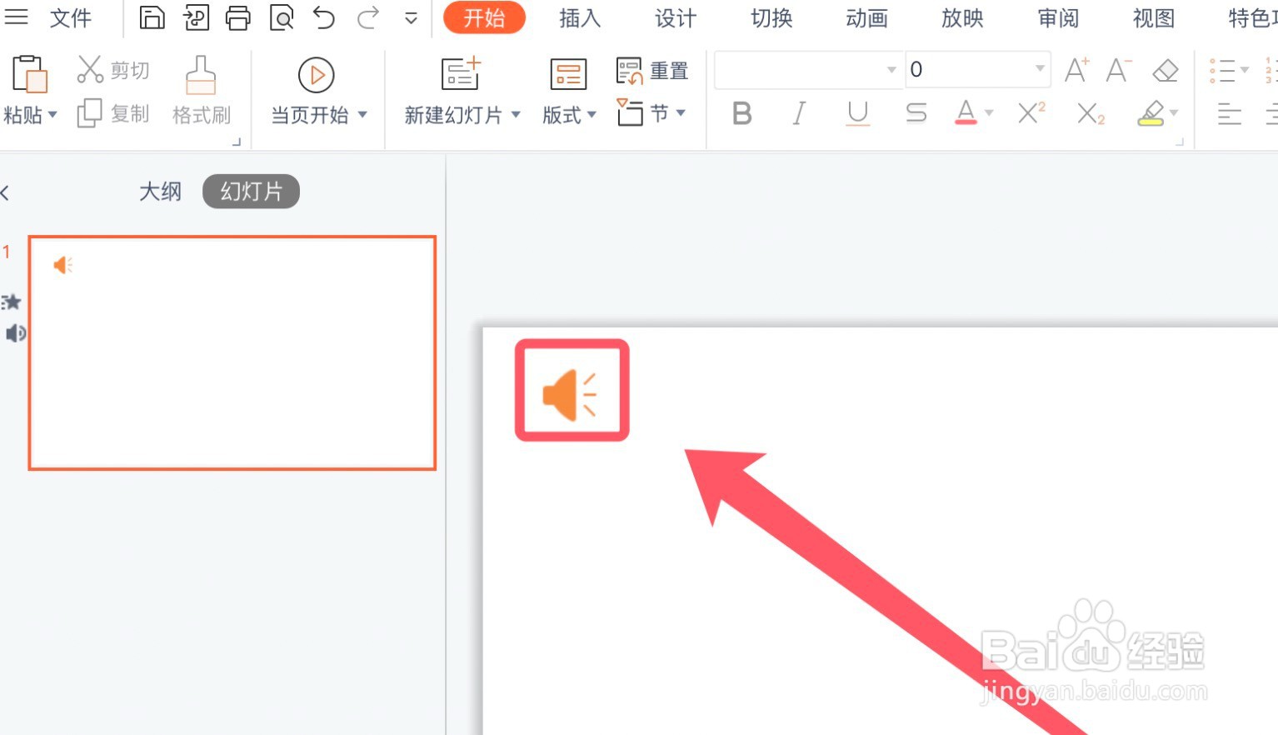Screen dimensions: 1278x735
Task: Apply font color with A icon
Action: point(966,112)
